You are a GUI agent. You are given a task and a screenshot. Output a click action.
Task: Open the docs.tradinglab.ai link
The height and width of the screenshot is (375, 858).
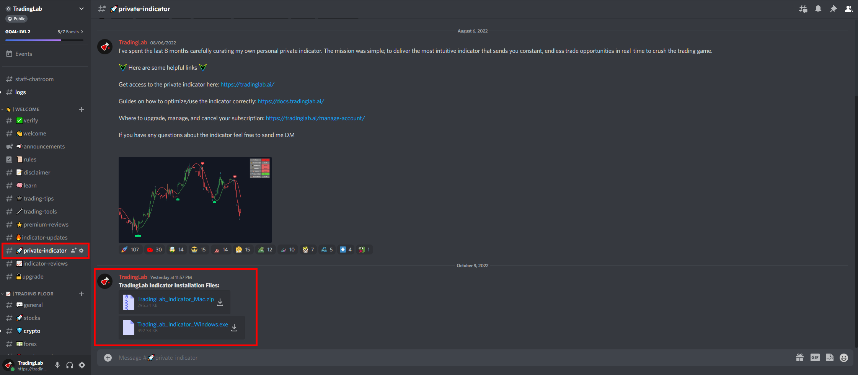click(x=291, y=101)
